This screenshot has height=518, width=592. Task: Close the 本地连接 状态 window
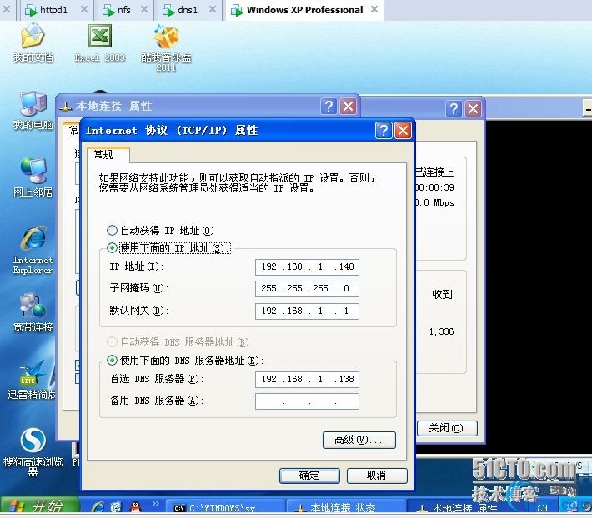(473, 108)
